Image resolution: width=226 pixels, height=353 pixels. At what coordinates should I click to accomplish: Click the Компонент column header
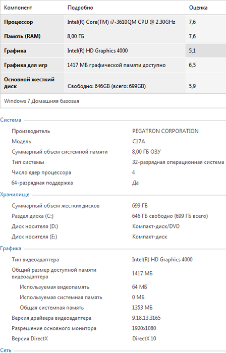tap(18, 8)
